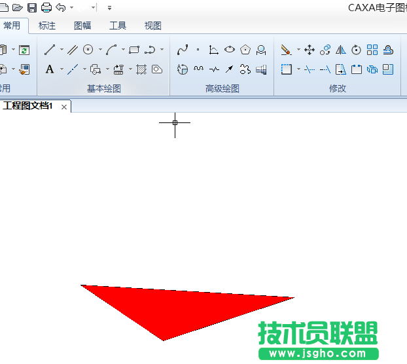This screenshot has height=364, width=407.
Task: Select the dashed rectangle Trim tool
Action: coord(287,69)
